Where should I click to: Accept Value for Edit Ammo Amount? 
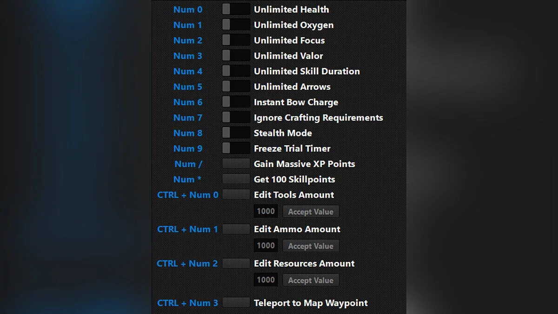pos(311,246)
